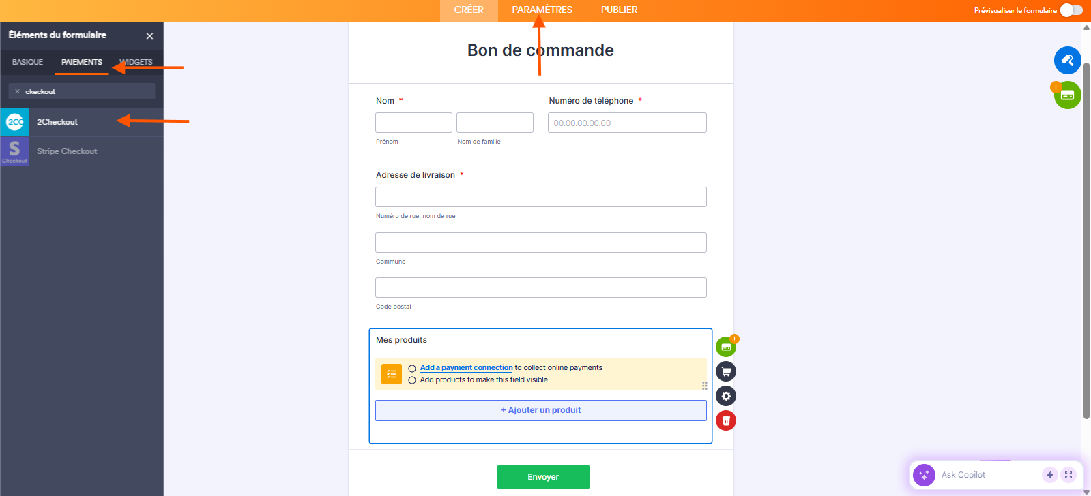Open payment settings via green card icon
The width and height of the screenshot is (1091, 496).
tap(726, 346)
